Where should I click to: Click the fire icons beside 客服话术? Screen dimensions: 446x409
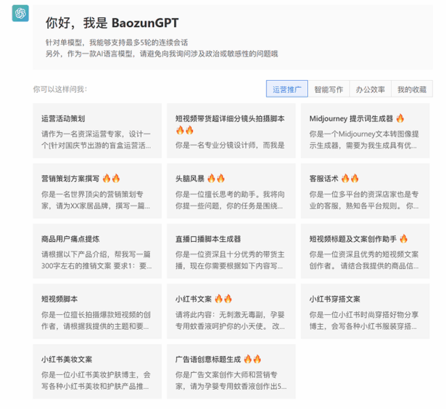click(350, 178)
